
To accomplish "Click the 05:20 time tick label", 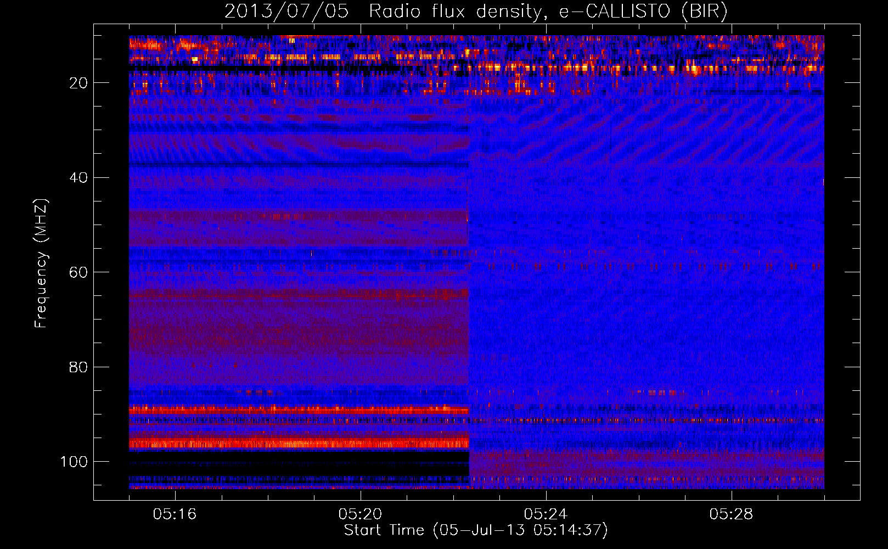I will tap(360, 514).
